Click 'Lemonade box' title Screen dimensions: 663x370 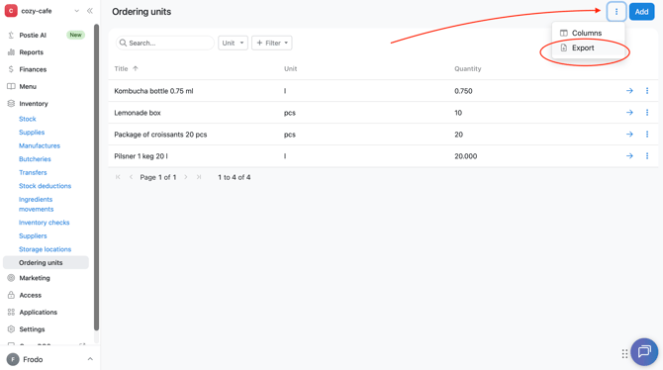pos(138,113)
